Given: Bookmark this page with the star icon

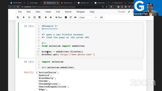Looking at the screenshot, I should (107, 7).
